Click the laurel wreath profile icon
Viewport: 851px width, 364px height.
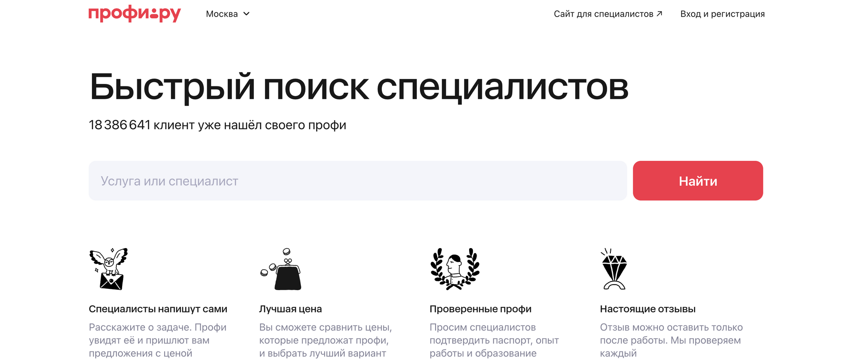point(455,269)
